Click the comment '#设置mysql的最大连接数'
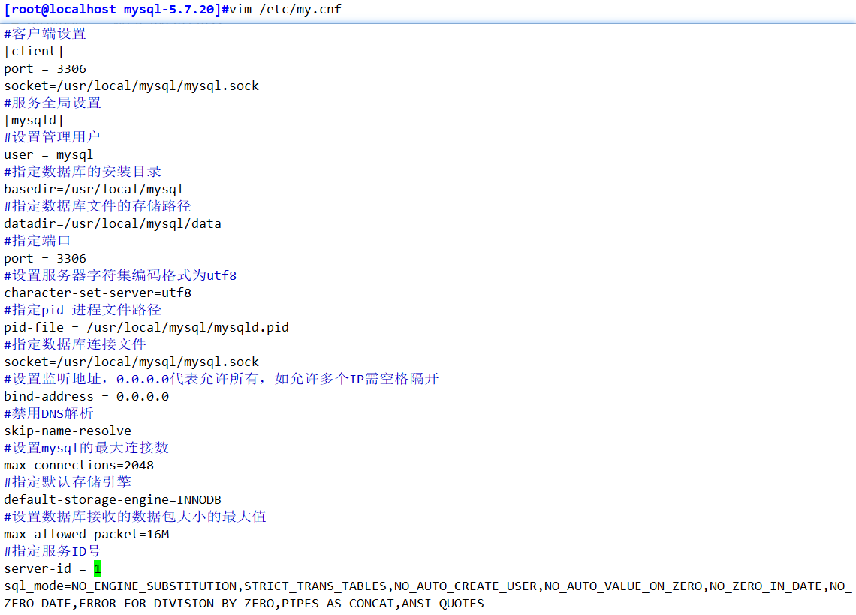Screen dimensions: 856x615 click(86, 448)
